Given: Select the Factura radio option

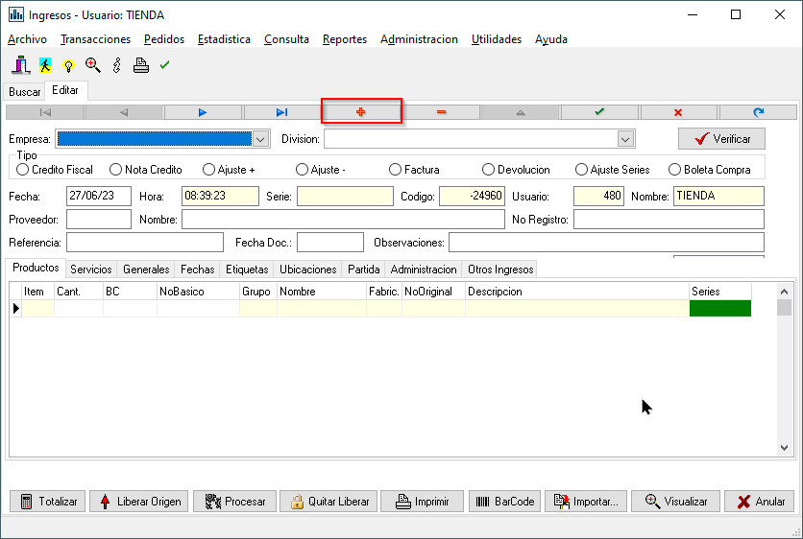Looking at the screenshot, I should coord(396,170).
